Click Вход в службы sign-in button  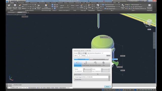point(134,1)
